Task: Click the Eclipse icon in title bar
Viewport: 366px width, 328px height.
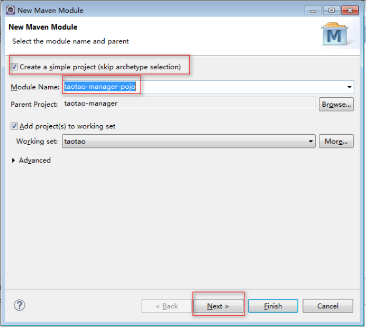Action: click(x=11, y=10)
